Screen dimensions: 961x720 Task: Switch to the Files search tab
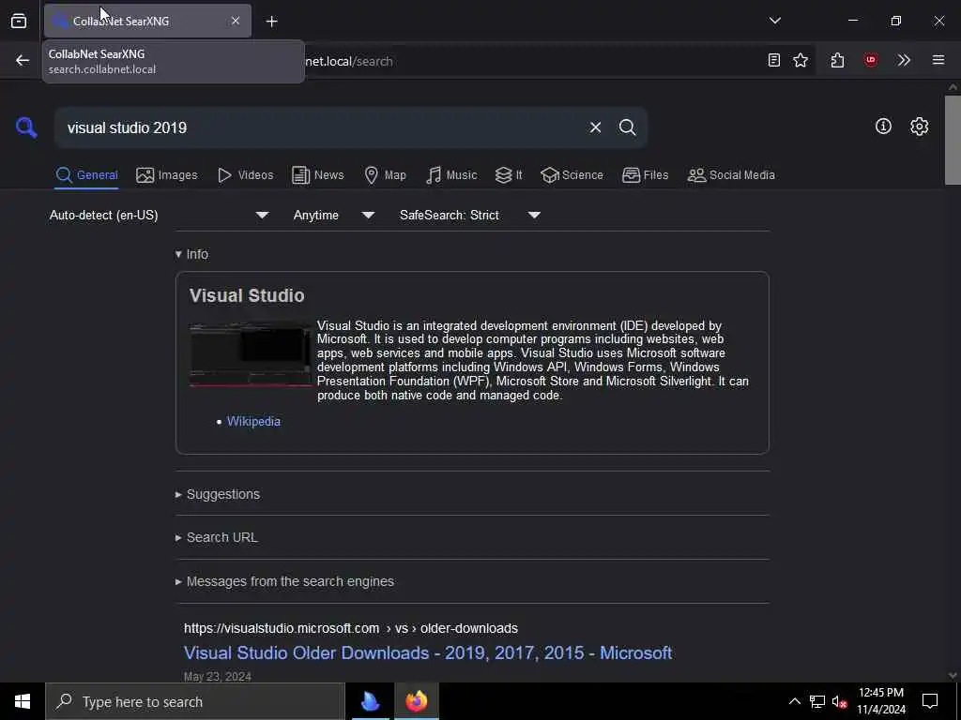coord(645,175)
